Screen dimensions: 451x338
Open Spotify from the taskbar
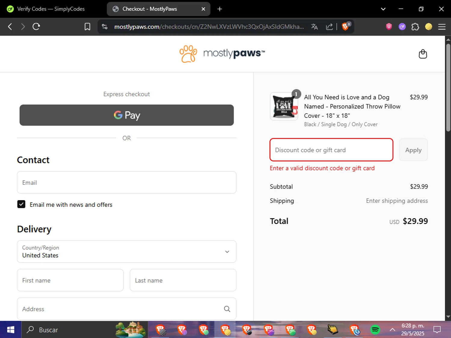click(x=375, y=330)
